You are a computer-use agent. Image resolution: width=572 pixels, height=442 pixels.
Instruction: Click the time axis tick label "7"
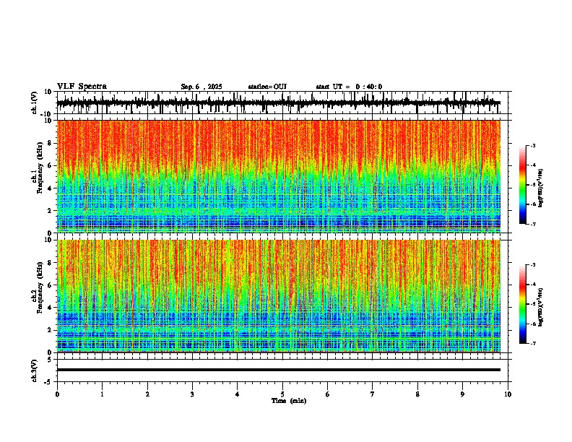pos(373,394)
